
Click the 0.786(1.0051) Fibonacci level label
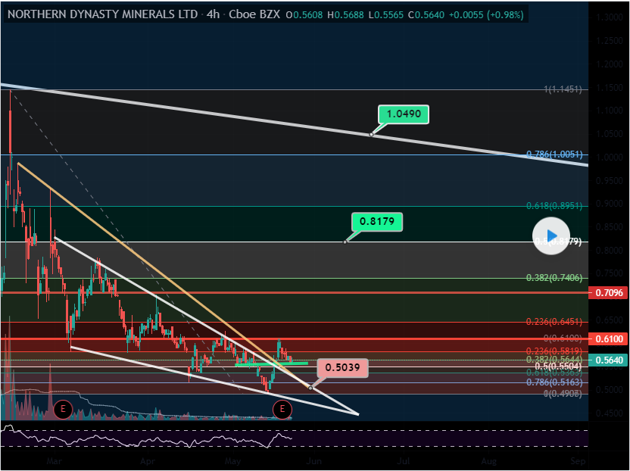(x=554, y=154)
